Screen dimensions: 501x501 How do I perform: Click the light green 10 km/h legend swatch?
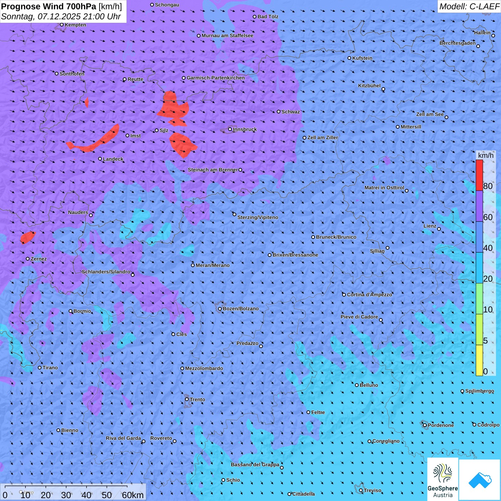tap(479, 299)
